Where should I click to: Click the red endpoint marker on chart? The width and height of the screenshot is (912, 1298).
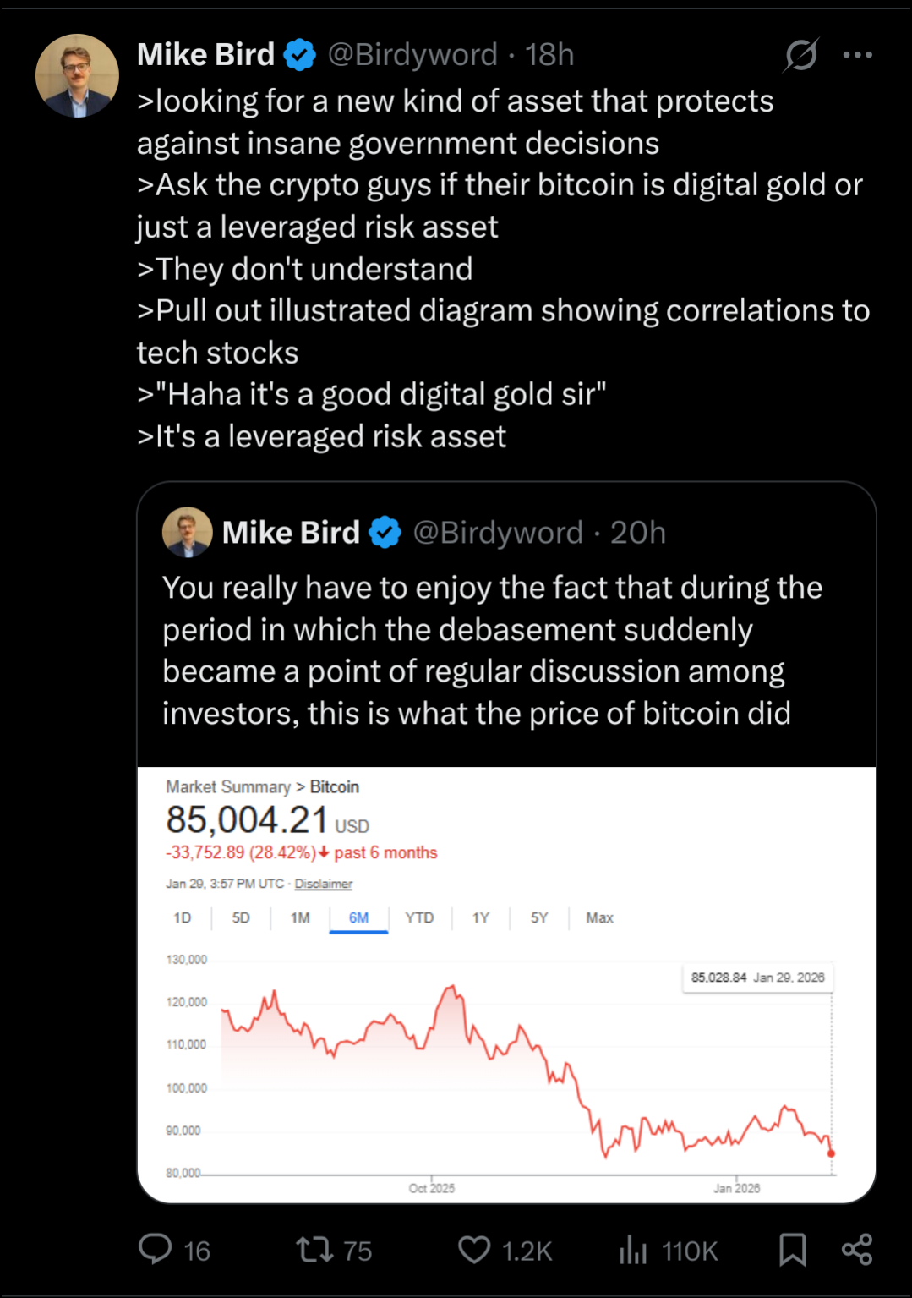pyautogui.click(x=832, y=1153)
